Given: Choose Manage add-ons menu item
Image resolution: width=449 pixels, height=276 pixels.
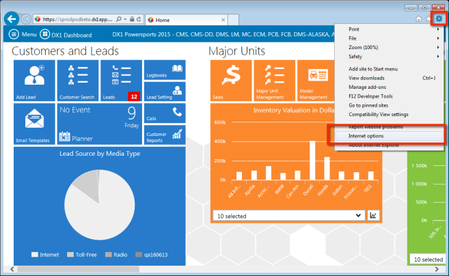Looking at the screenshot, I should pyautogui.click(x=390, y=87).
